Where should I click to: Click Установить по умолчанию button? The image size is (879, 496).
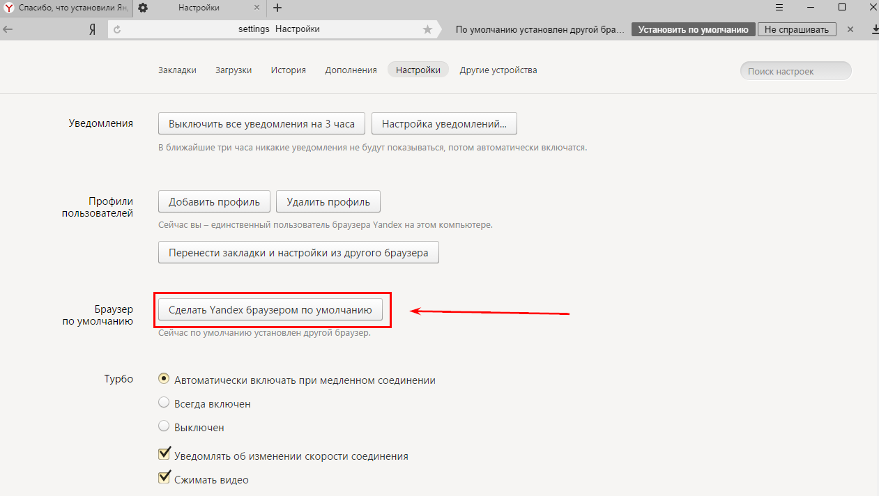coord(693,29)
